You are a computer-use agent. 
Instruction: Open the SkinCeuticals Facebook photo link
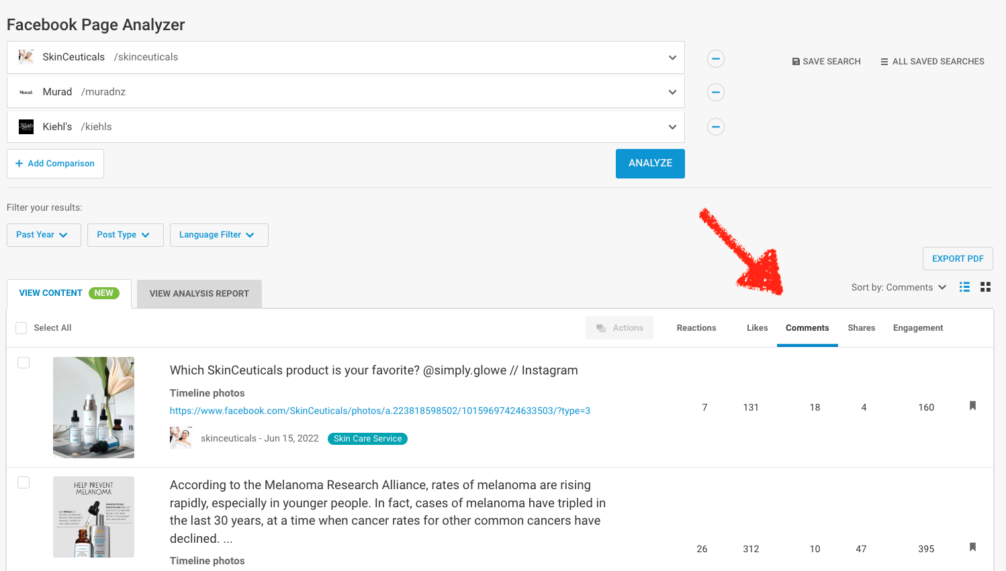coord(380,410)
